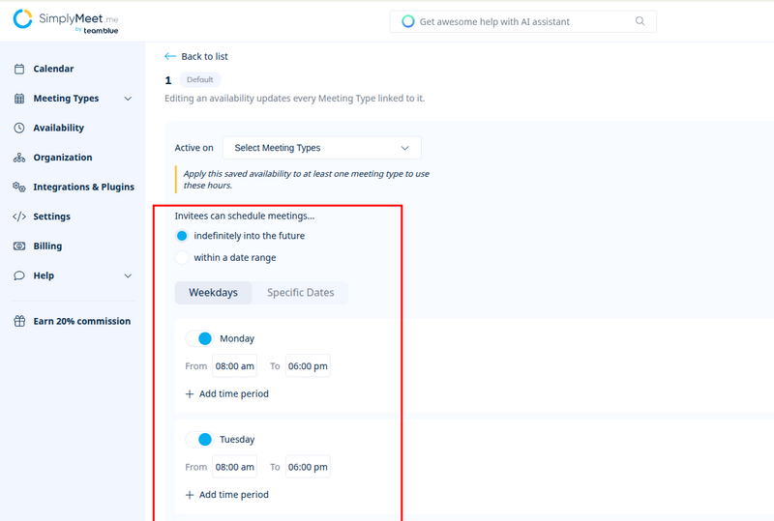Image resolution: width=774 pixels, height=521 pixels.
Task: Click the Tuesday label
Action: click(x=237, y=440)
